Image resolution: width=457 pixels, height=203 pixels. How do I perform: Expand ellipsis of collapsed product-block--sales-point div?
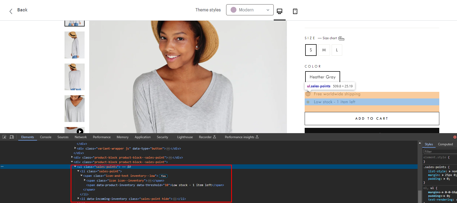tap(170, 158)
